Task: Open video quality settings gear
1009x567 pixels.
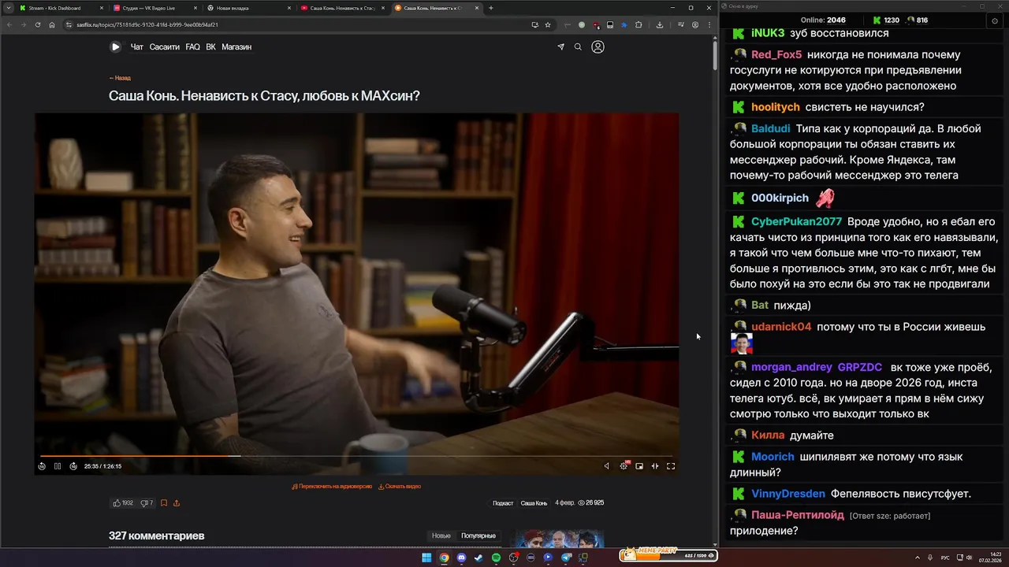Action: (x=624, y=466)
